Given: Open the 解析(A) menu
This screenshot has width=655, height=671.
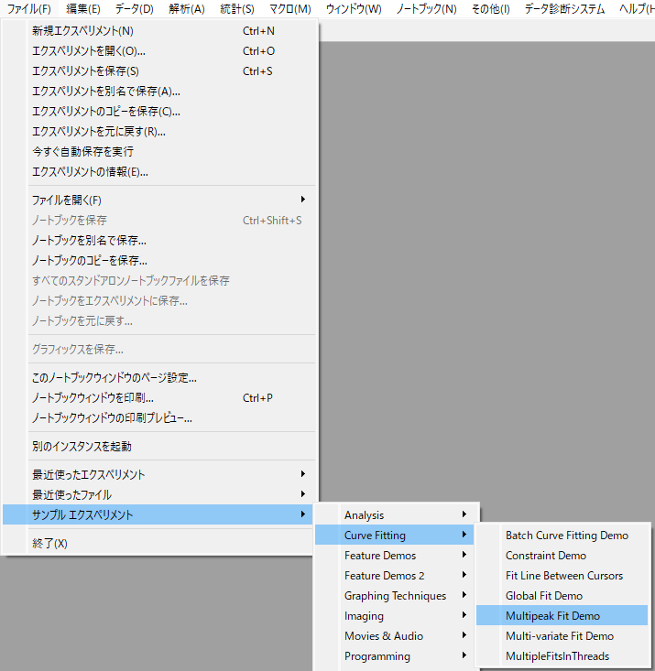Looking at the screenshot, I should tap(187, 8).
